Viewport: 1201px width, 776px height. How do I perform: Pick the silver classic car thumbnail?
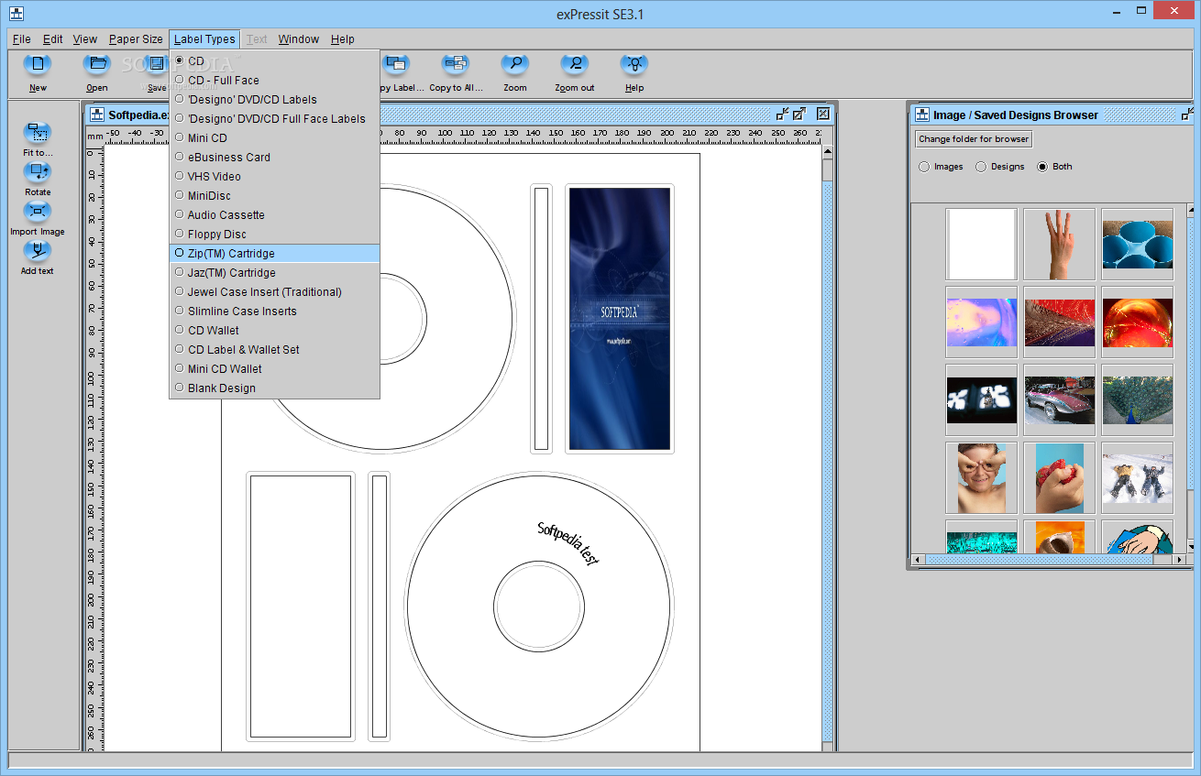[x=1059, y=399]
